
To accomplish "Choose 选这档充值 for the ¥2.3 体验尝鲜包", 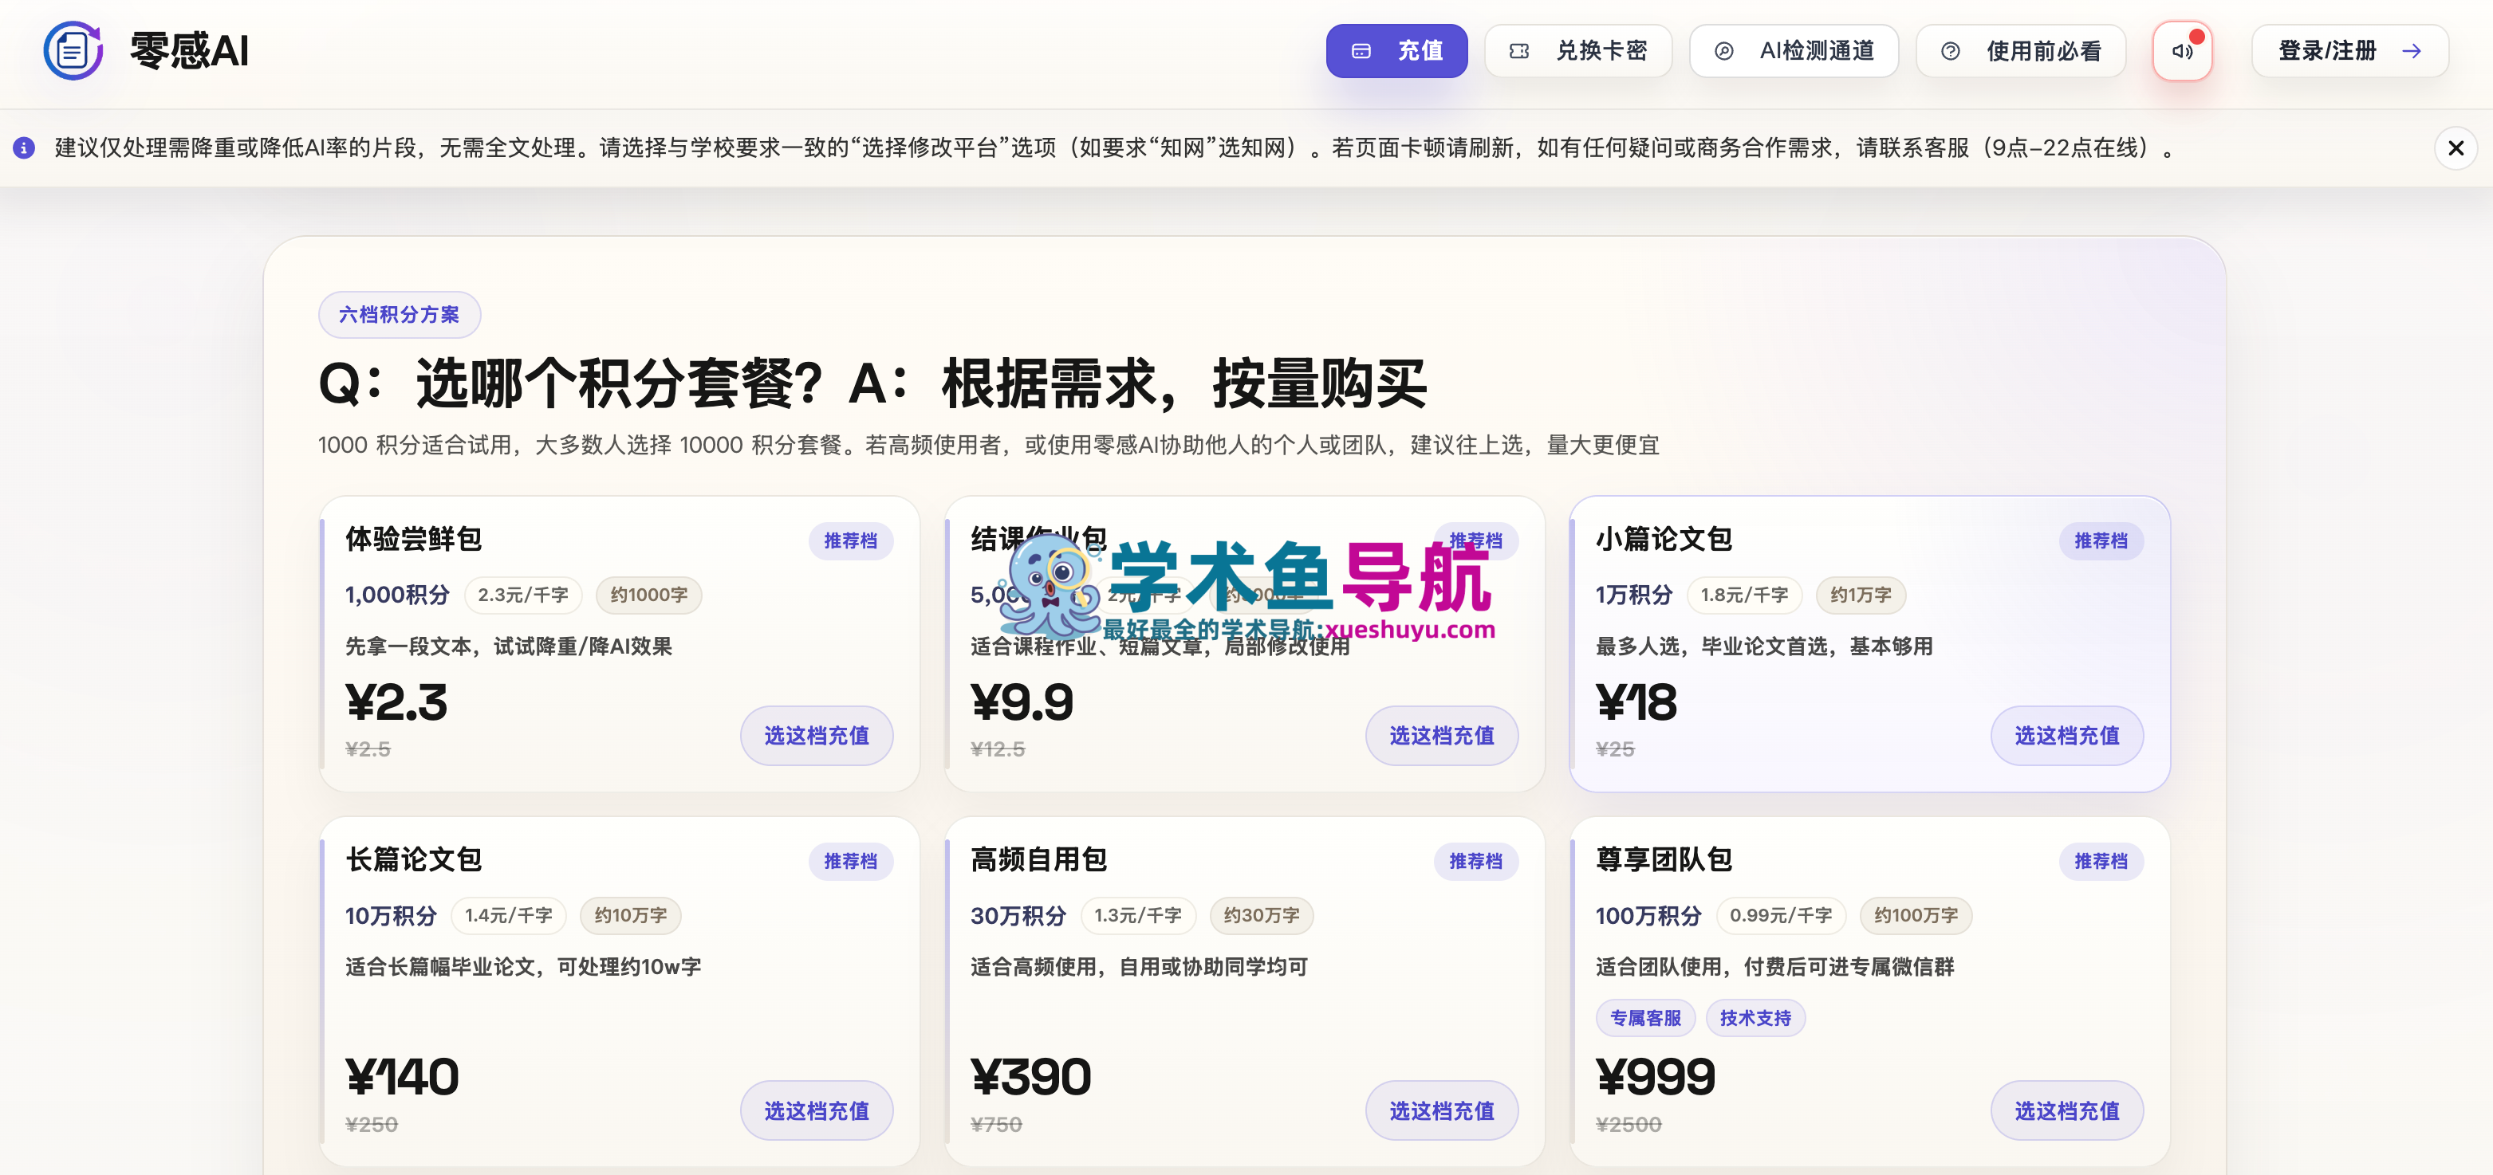I will [817, 736].
